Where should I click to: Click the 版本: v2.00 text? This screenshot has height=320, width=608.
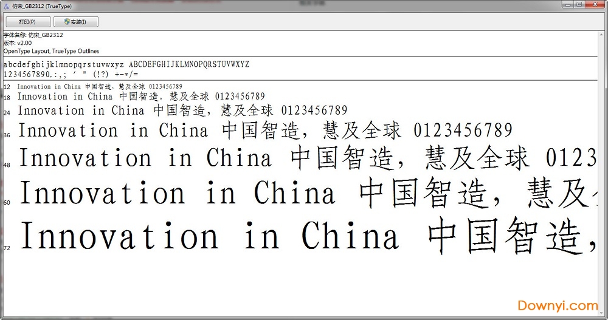pos(18,43)
